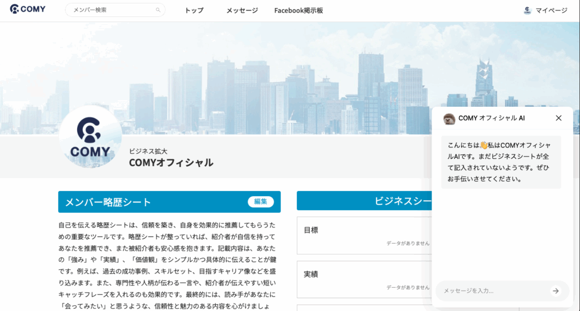This screenshot has width=580, height=311.
Task: Click COMY オフィシャル AI chat title
Action: coord(492,118)
